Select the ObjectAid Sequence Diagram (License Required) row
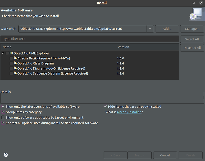205x161 pixels. pyautogui.click(x=90, y=73)
